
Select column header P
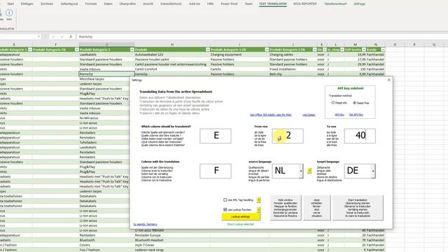point(414,44)
